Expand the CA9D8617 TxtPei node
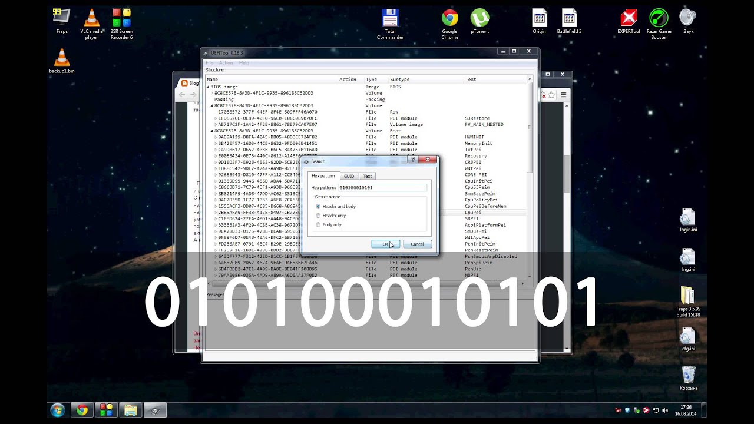The image size is (754, 424). [x=216, y=150]
